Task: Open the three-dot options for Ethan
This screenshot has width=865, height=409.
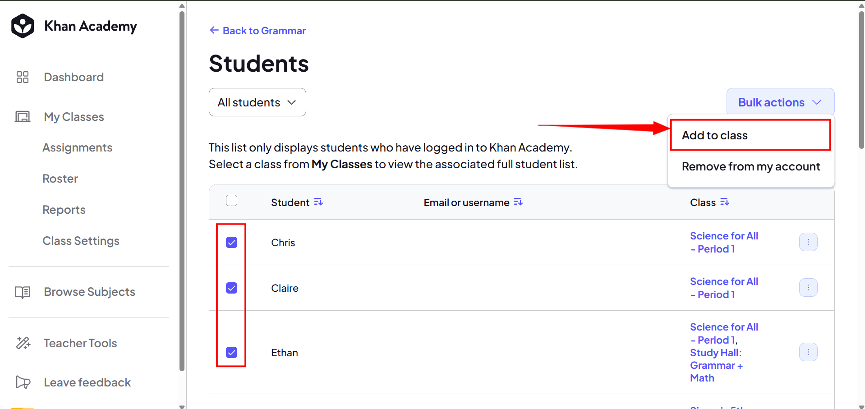Action: coord(808,352)
